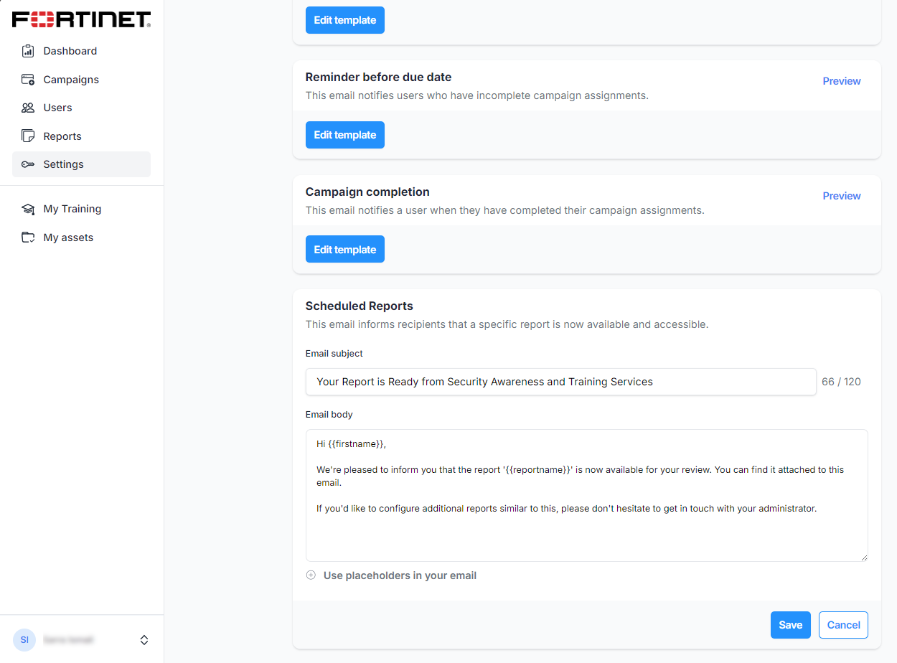This screenshot has height=663, width=897.
Task: Preview the Reminder before due date email
Action: click(x=841, y=81)
